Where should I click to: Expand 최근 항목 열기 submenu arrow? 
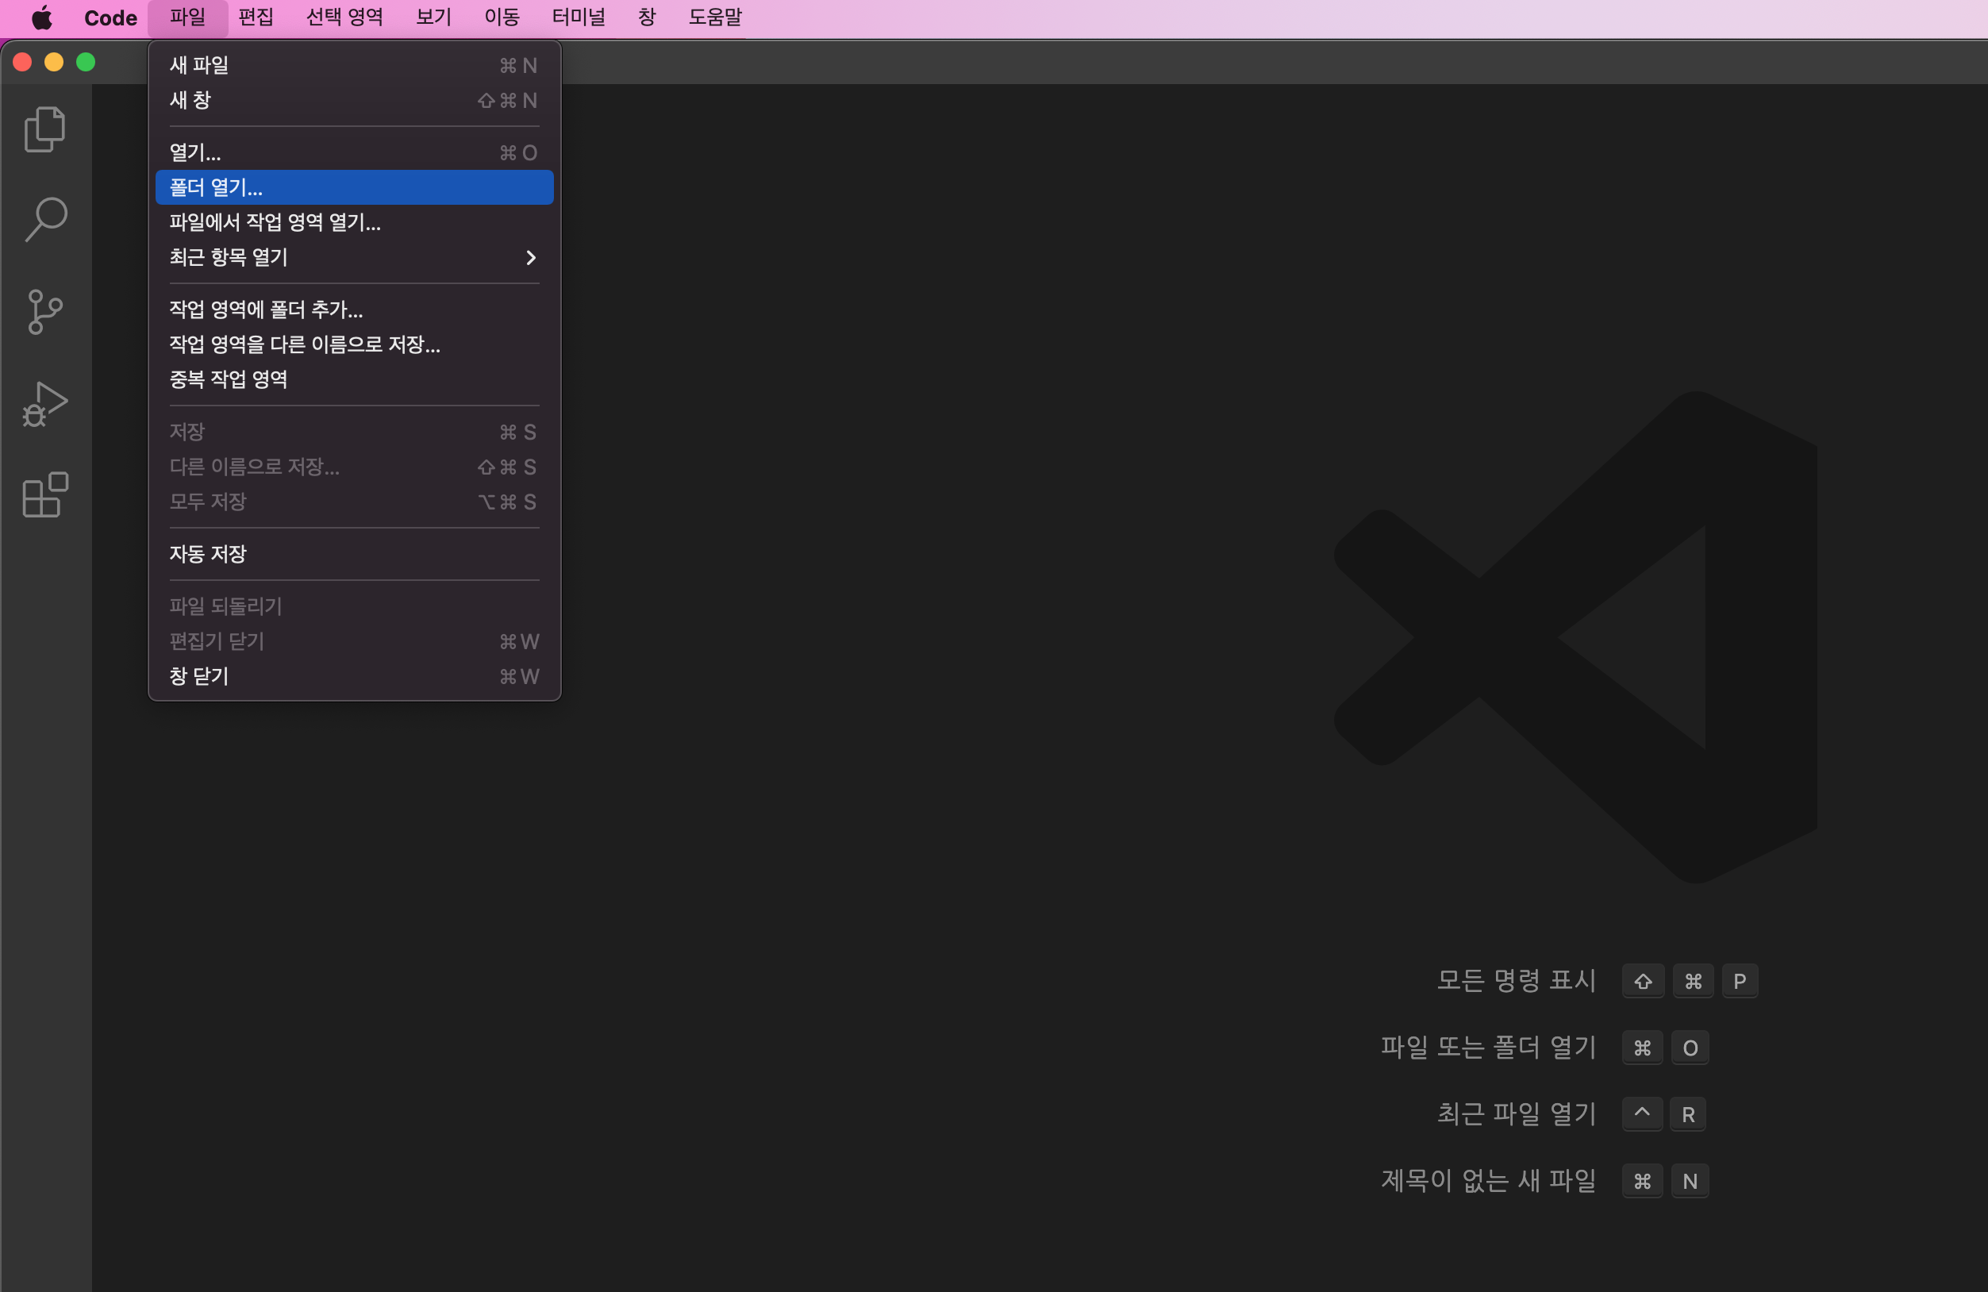[x=530, y=257]
